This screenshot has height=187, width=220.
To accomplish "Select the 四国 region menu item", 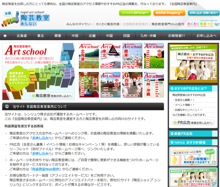I will [126, 36].
